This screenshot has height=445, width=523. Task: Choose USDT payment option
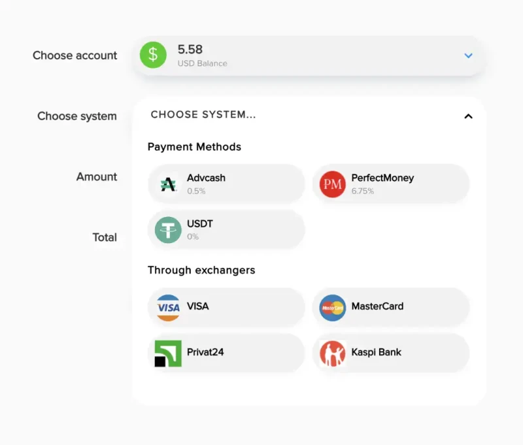[x=226, y=229]
